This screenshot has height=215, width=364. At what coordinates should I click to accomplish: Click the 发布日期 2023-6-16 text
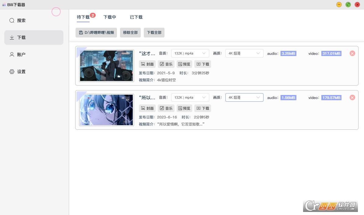158,117
